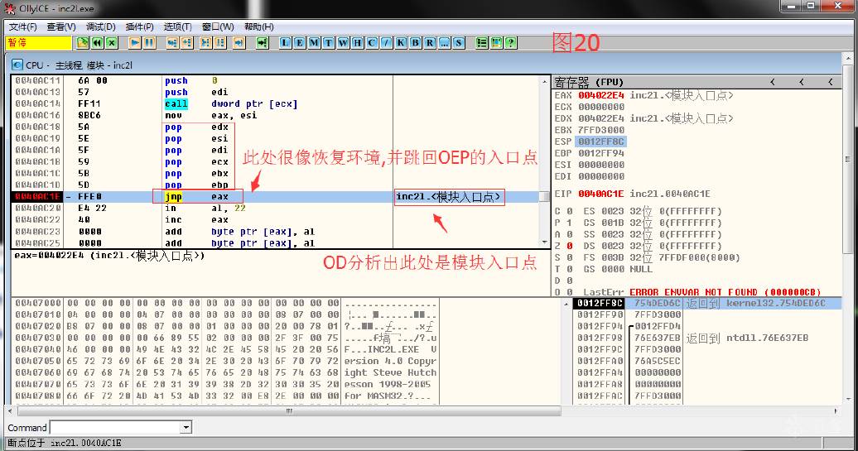Open Windows list with W button
Image resolution: width=858 pixels, height=451 pixels.
coord(343,43)
